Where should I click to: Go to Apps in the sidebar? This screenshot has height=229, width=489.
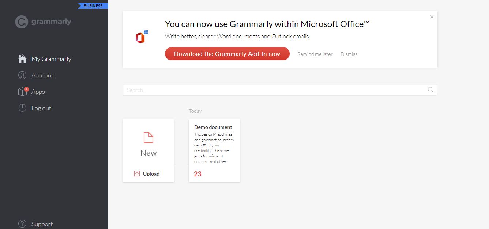coord(38,92)
